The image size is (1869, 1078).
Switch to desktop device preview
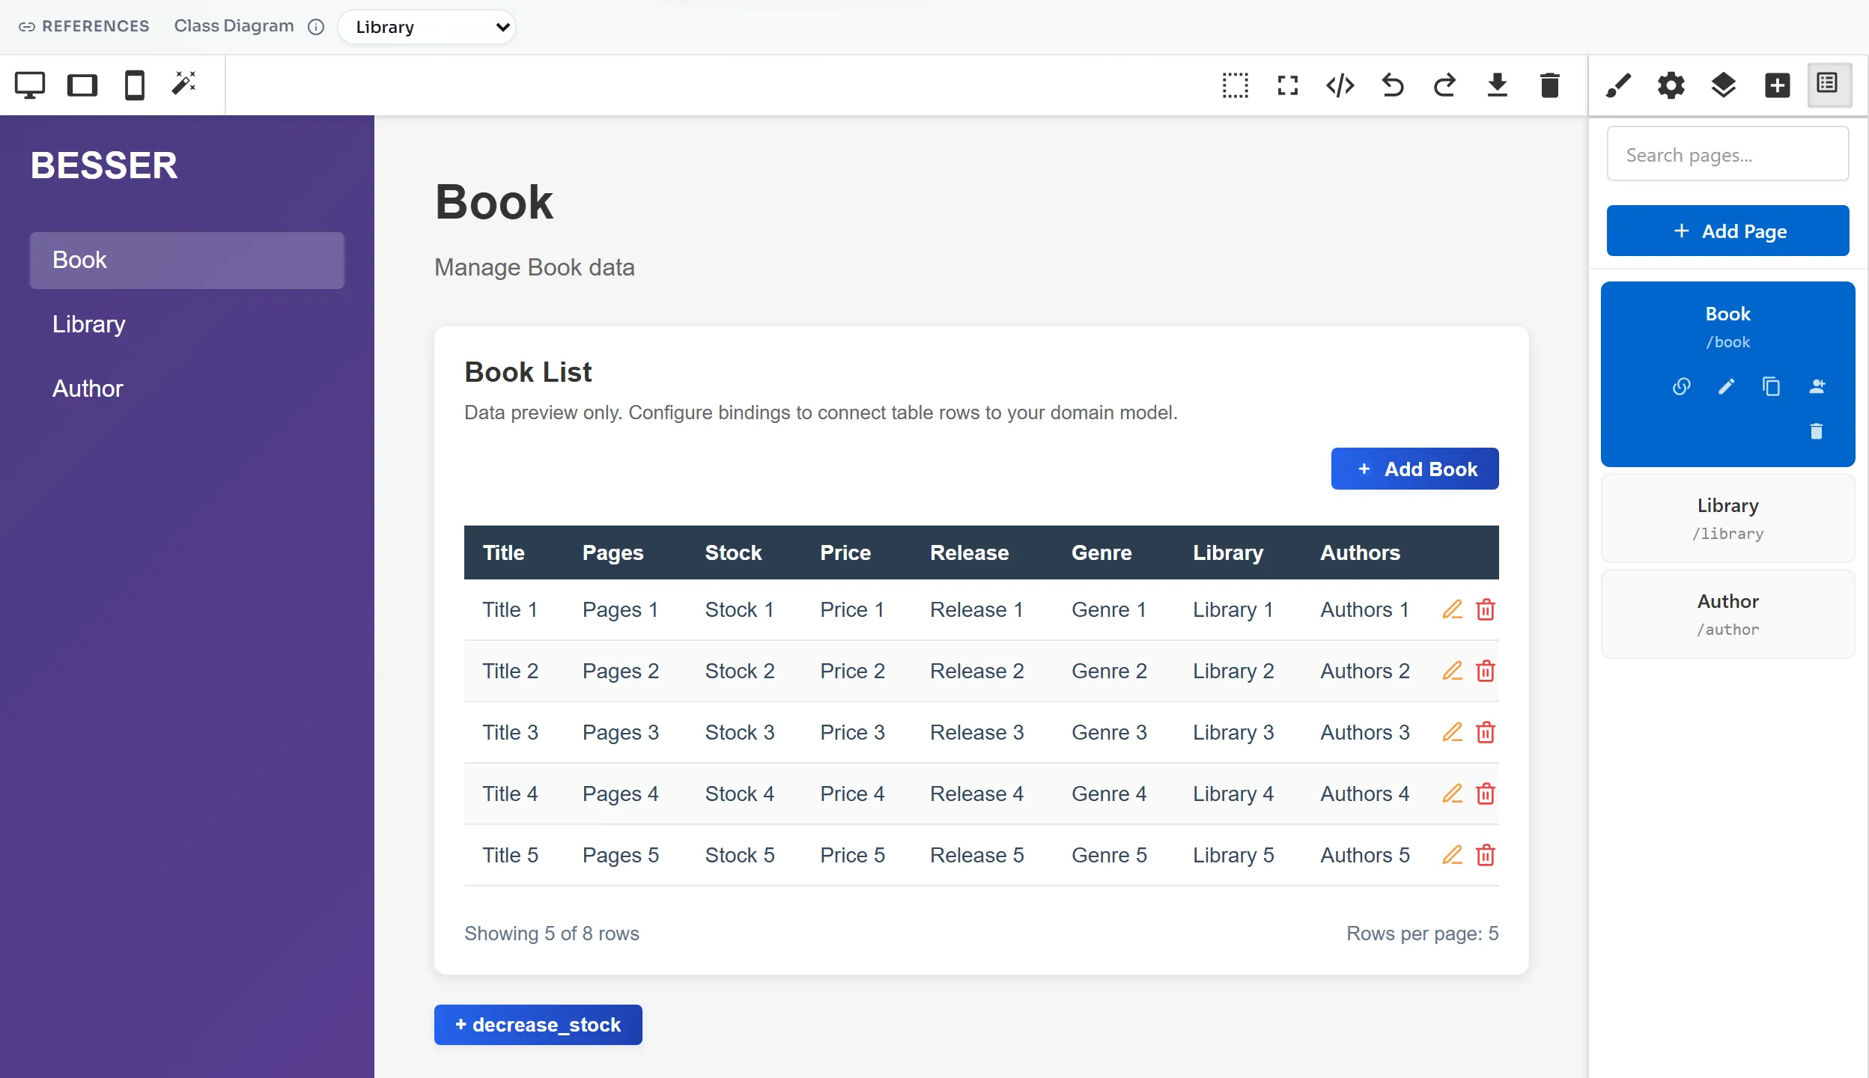tap(30, 85)
